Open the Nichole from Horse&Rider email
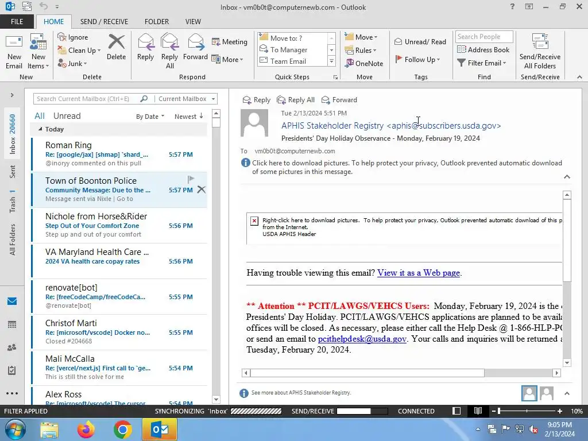The width and height of the screenshot is (588, 441). (119, 225)
